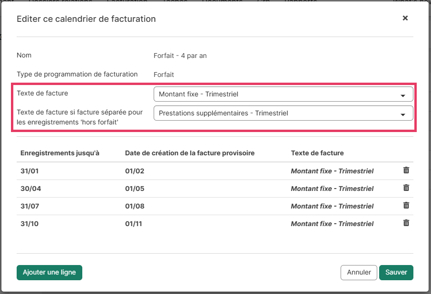Delete the 30/04 billing row
Viewport: 431px width, 294px height.
pos(406,188)
